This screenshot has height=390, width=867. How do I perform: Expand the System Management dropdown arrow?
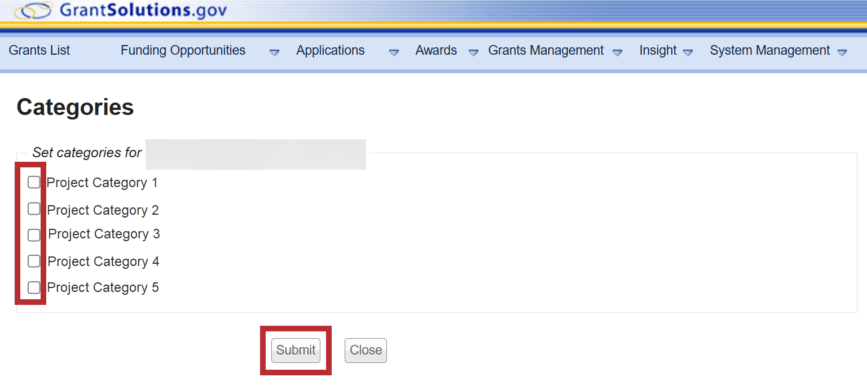842,52
